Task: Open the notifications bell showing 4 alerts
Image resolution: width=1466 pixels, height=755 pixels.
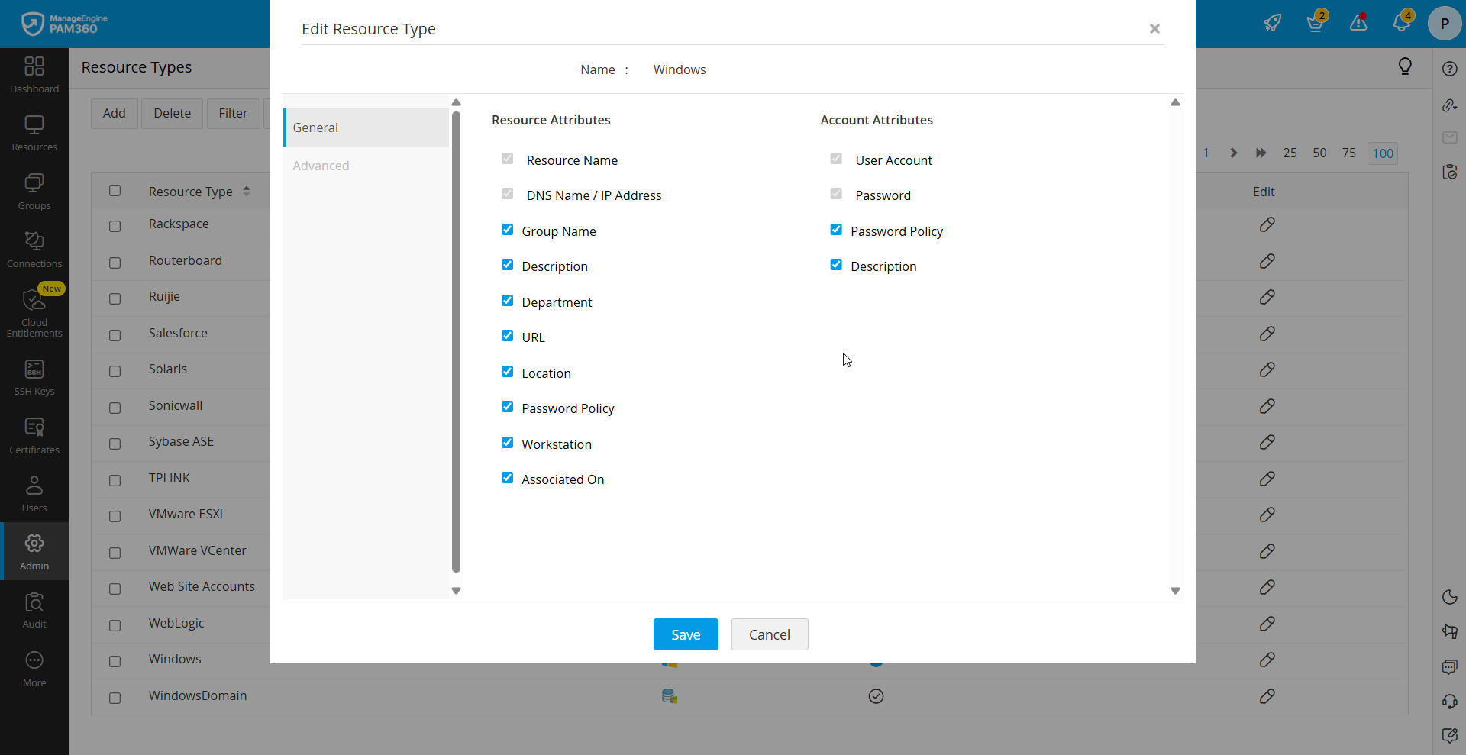Action: pos(1403,23)
